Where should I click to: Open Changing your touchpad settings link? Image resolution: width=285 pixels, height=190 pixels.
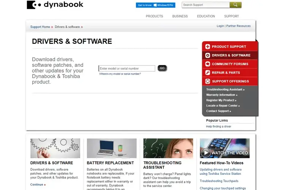click(x=223, y=188)
